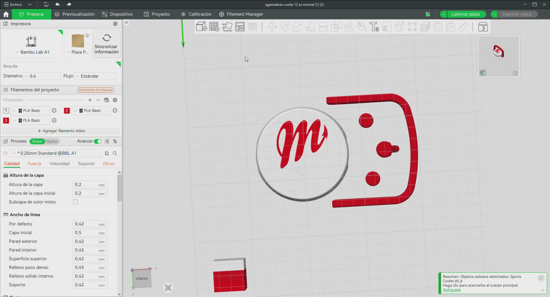Viewport: 550px width, 297px height.
Task: Add a filament with the plus icon
Action: [x=90, y=100]
